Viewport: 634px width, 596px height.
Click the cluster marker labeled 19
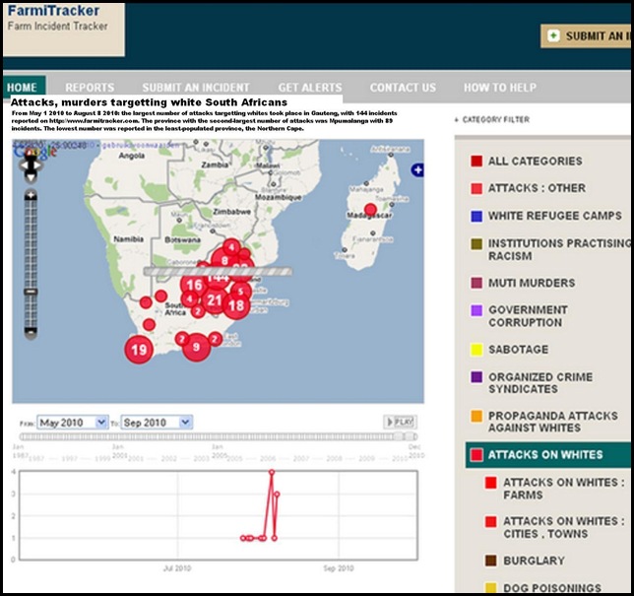(139, 349)
